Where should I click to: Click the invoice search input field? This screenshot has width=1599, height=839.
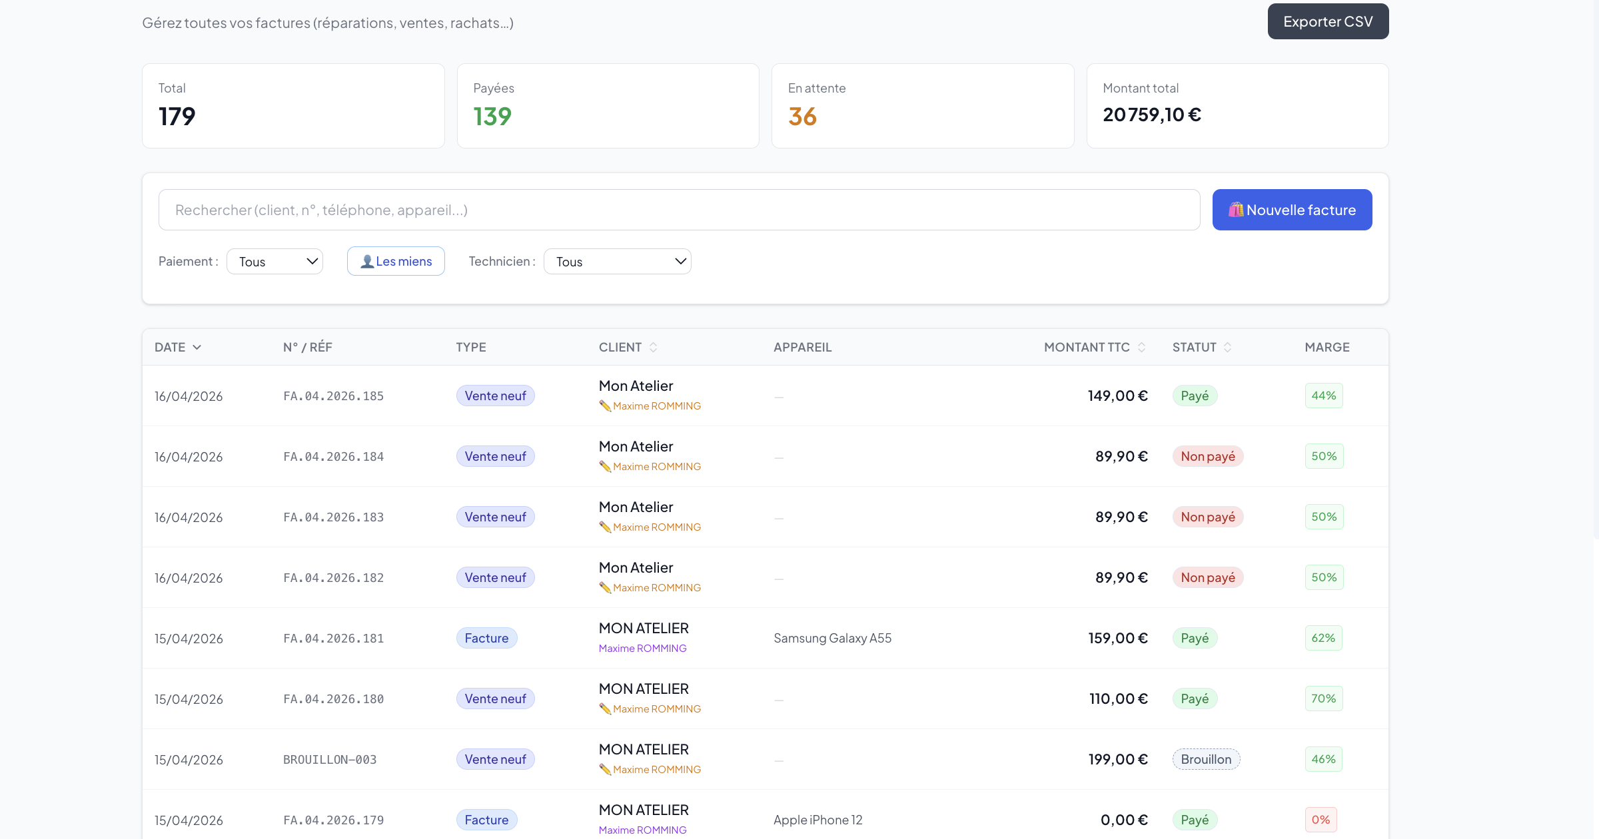pos(679,210)
